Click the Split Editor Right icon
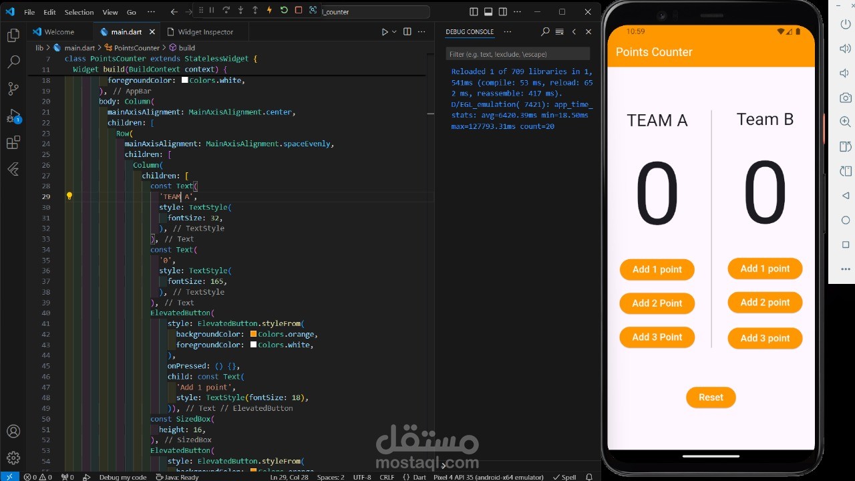855x481 pixels. [x=407, y=31]
